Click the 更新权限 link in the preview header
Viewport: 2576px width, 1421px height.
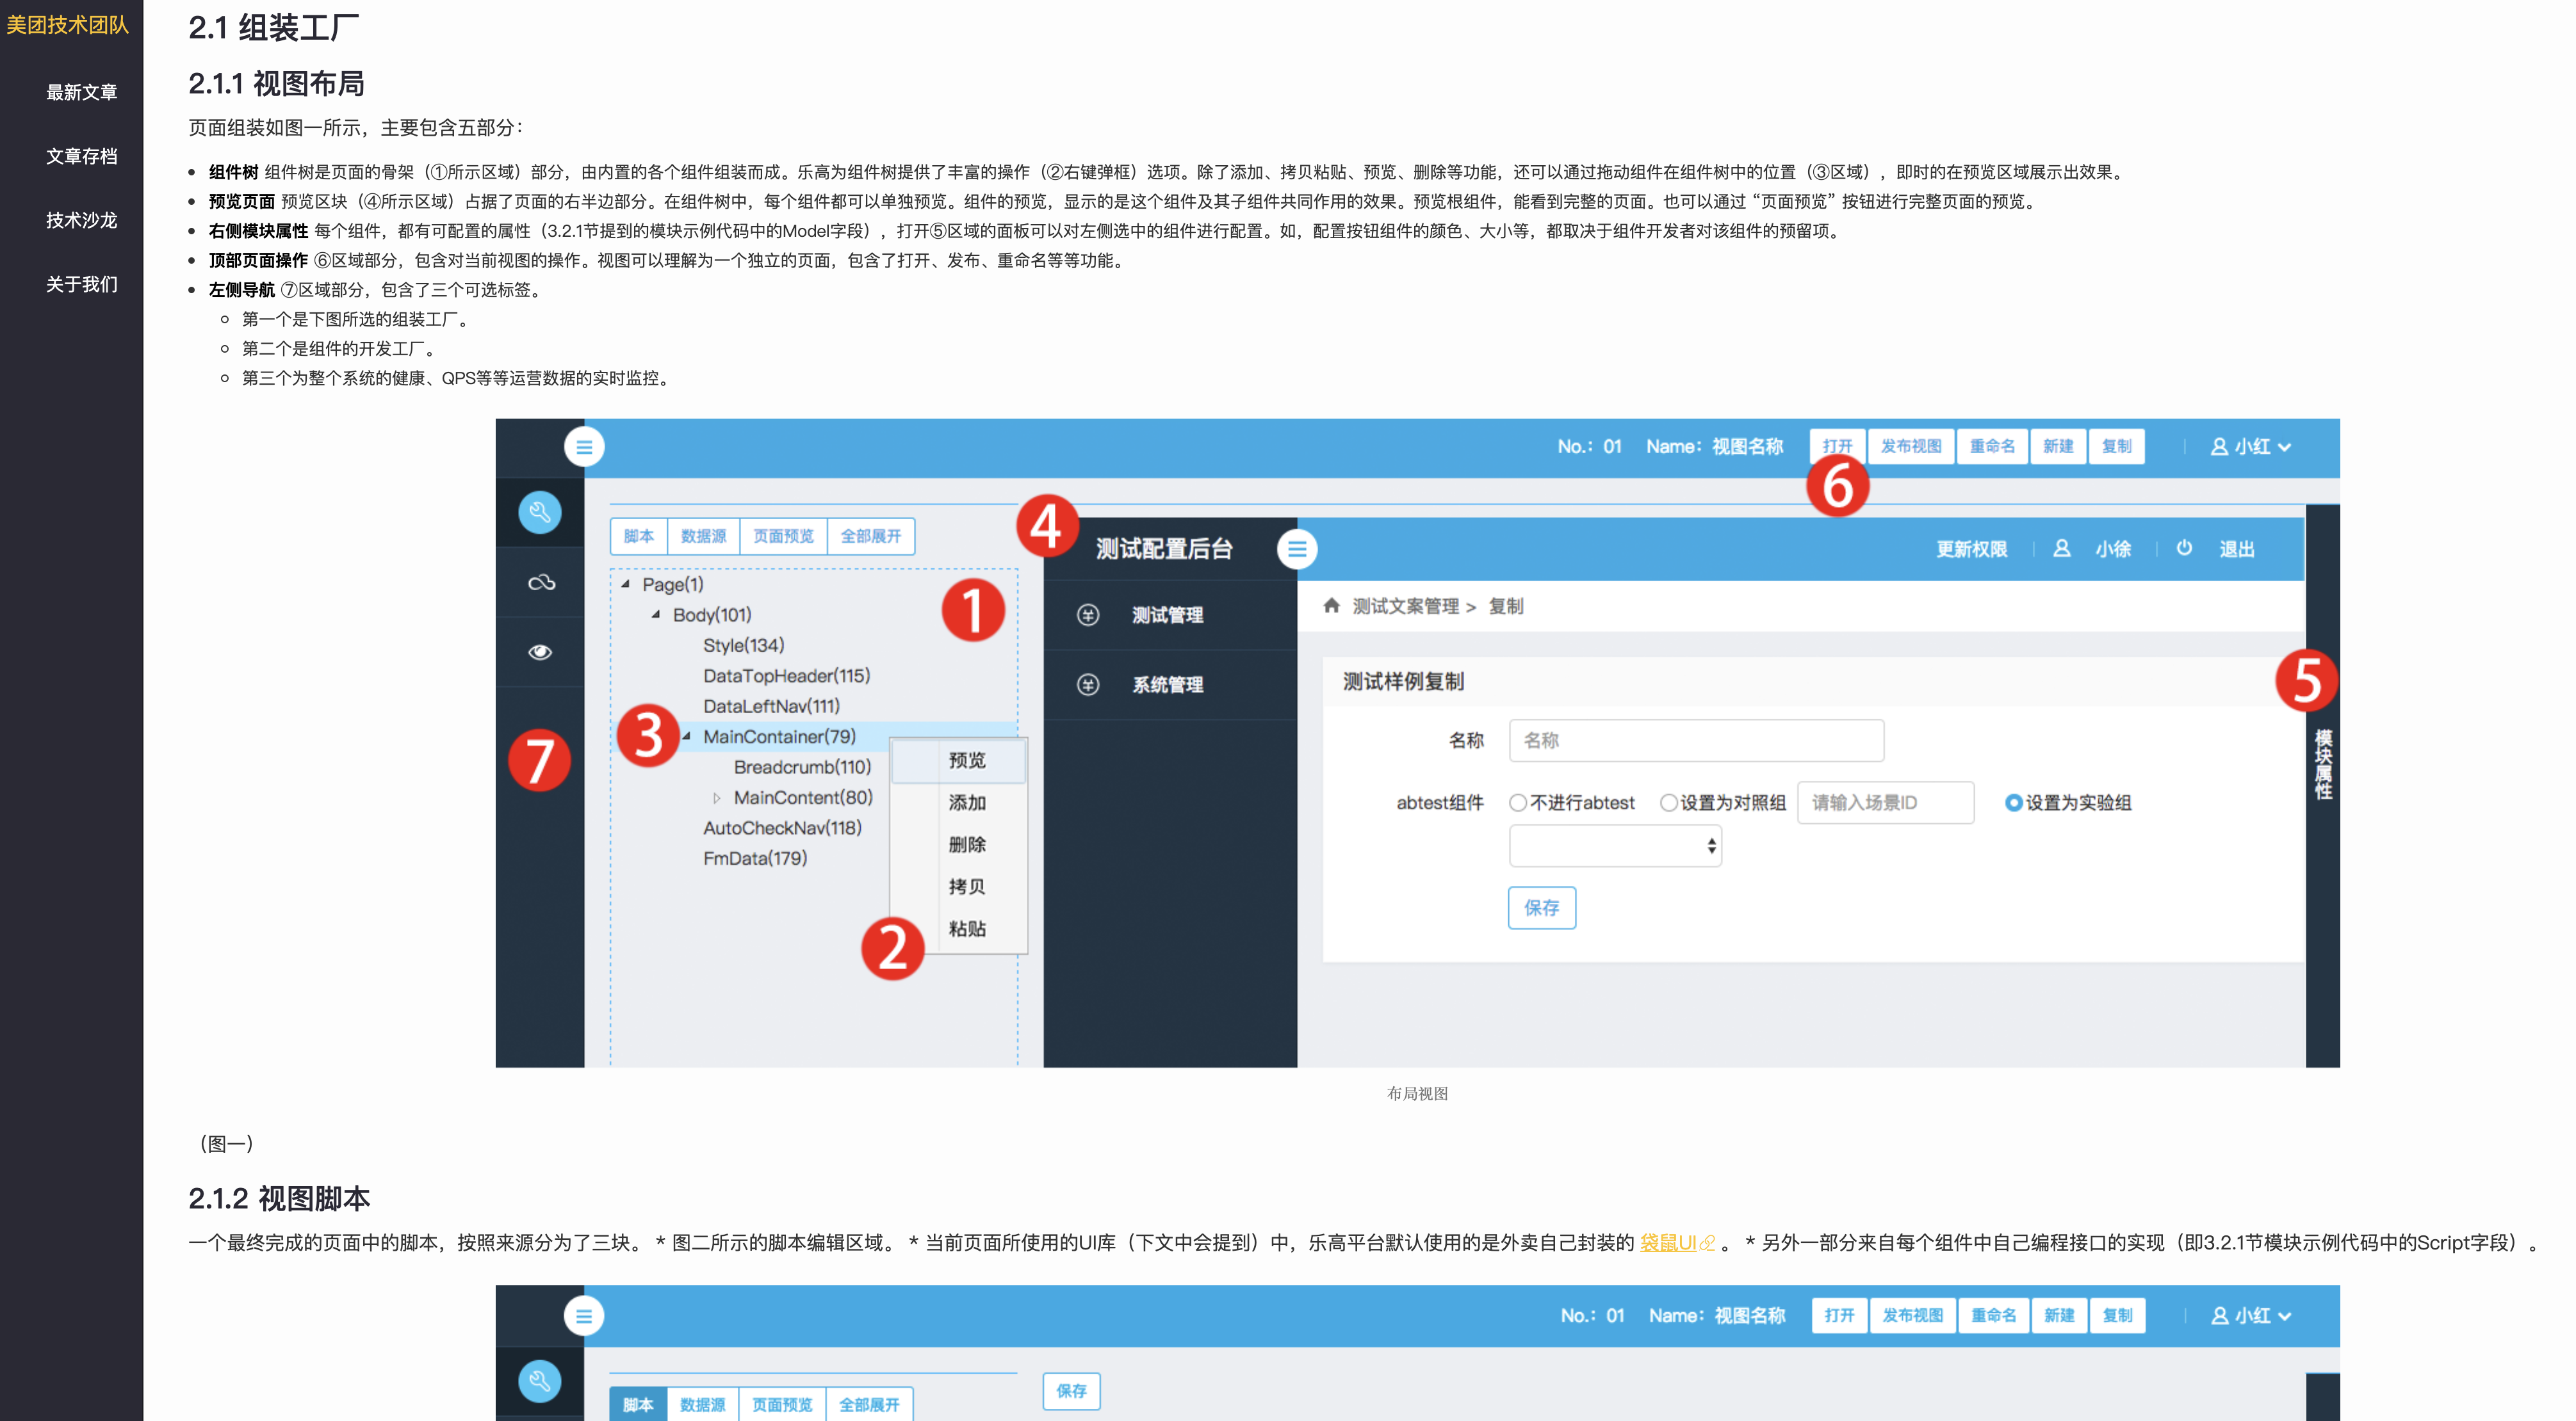coord(1971,549)
